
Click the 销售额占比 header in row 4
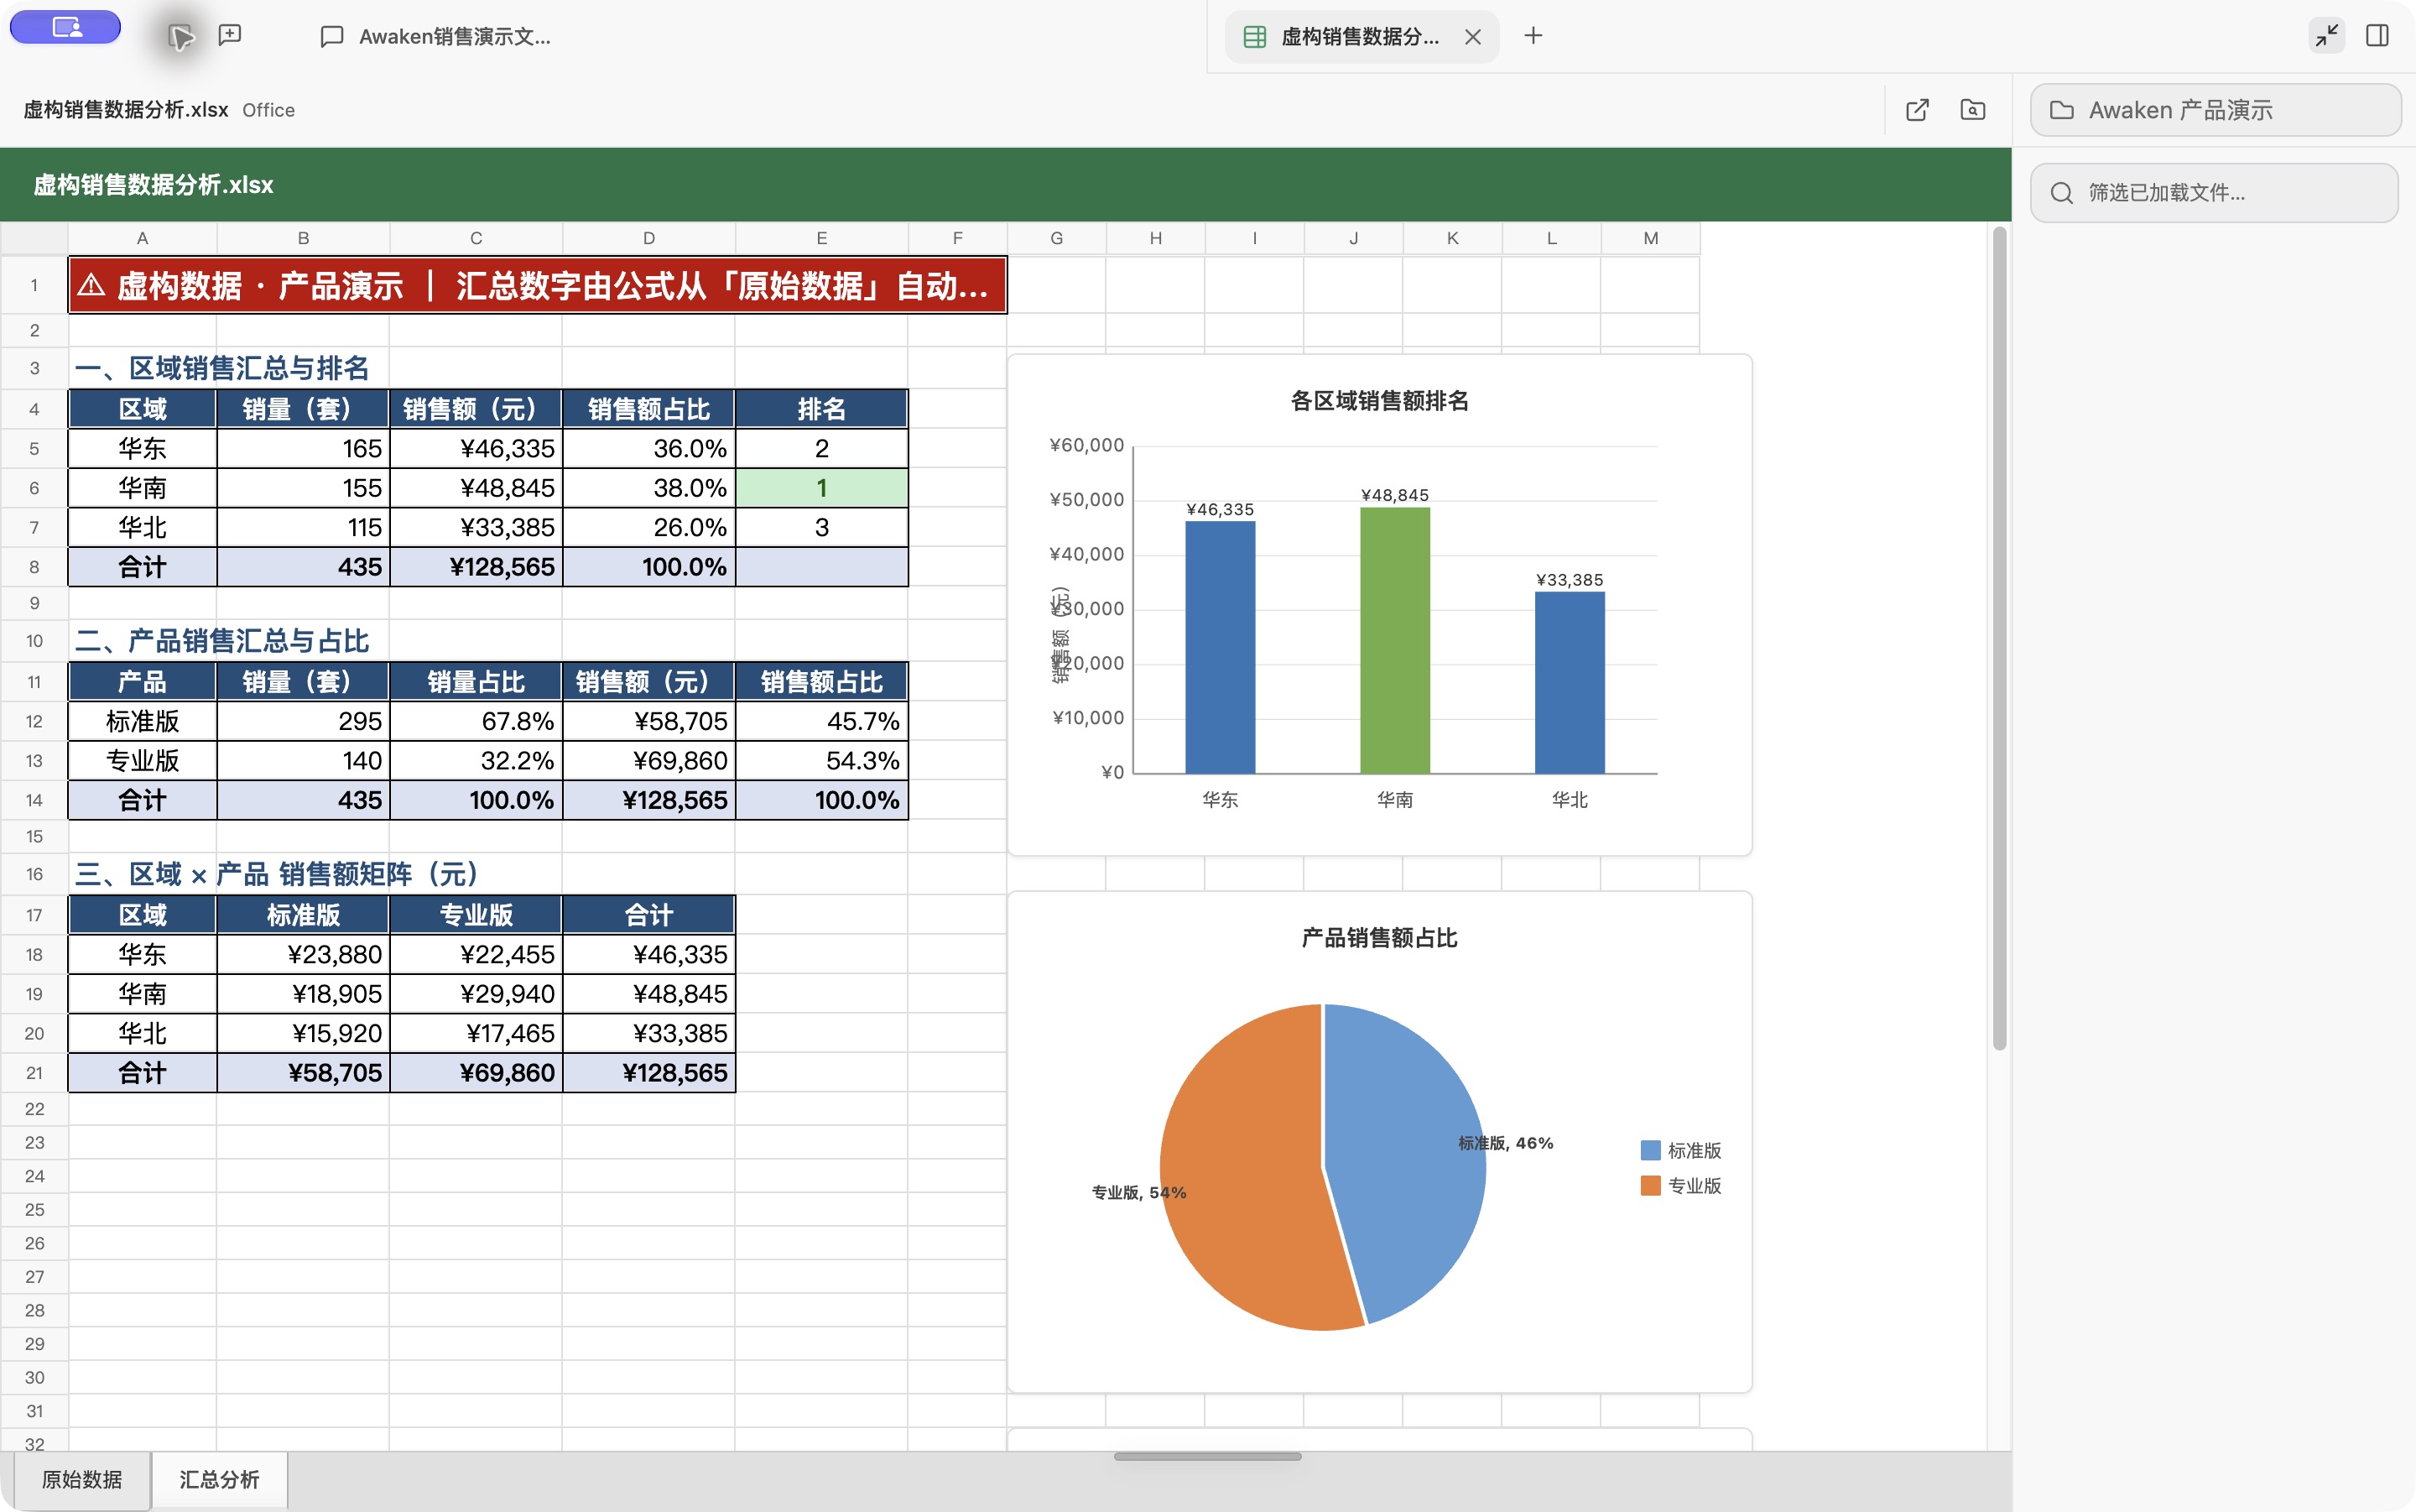click(x=648, y=409)
